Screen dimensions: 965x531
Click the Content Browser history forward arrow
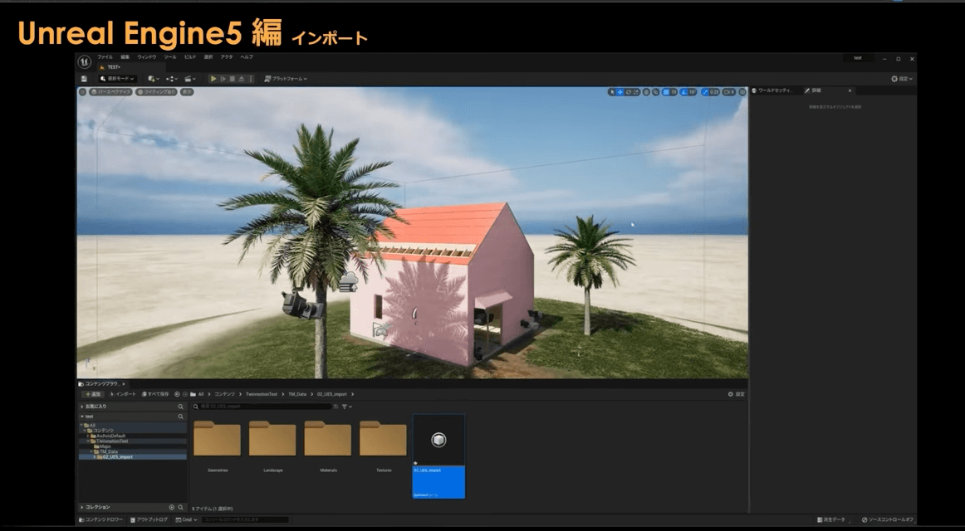pyautogui.click(x=185, y=394)
